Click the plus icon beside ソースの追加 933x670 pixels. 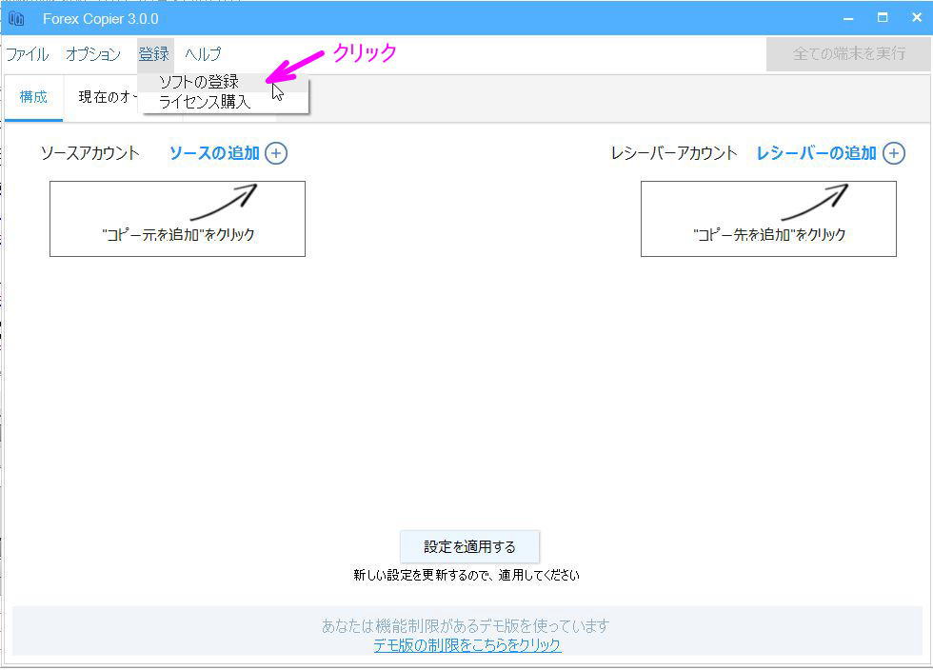click(x=276, y=153)
